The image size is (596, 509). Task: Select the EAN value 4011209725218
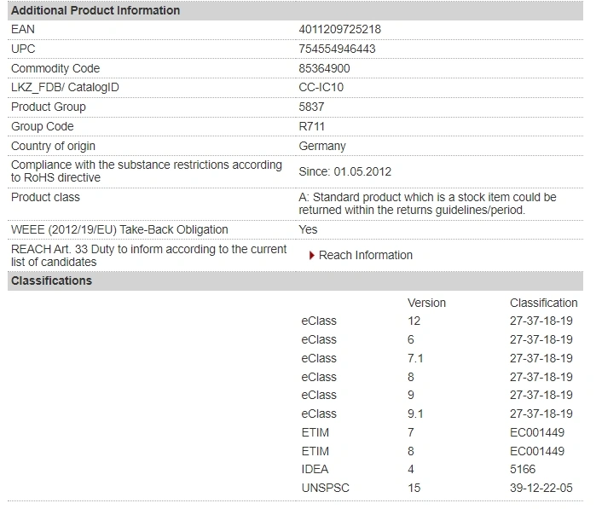[339, 29]
